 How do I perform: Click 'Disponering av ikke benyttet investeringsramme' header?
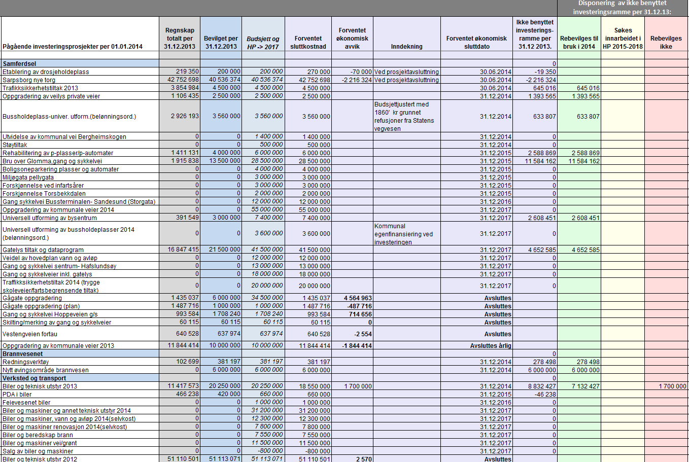pos(623,8)
